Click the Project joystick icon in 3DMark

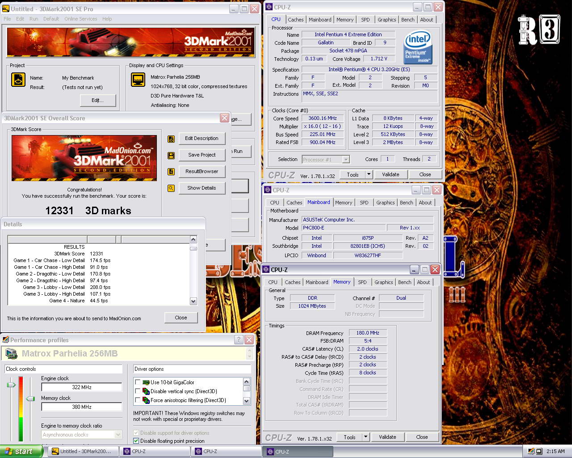click(x=18, y=80)
